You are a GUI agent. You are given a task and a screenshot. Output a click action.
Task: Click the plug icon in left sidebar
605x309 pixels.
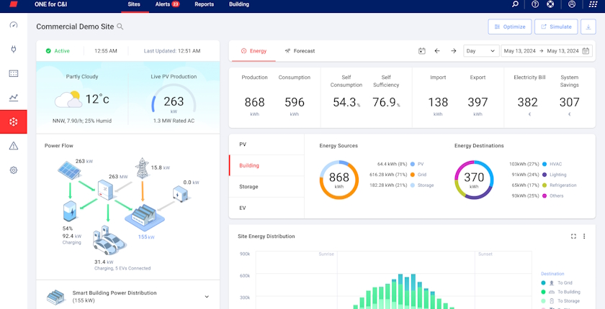[13, 49]
